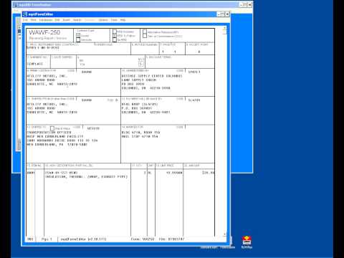
Task: Click the mpdFormEditor title bar application icon
Action: (x=25, y=14)
